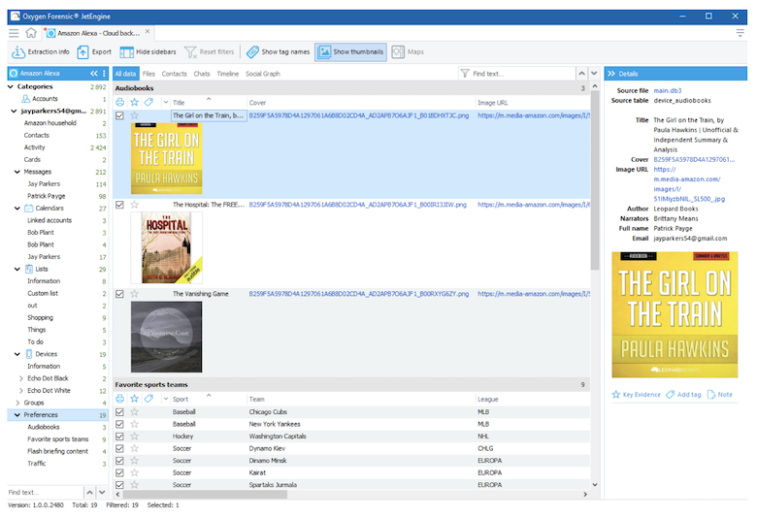Mark item as Key Evidence
The height and width of the screenshot is (518, 757).
point(637,395)
